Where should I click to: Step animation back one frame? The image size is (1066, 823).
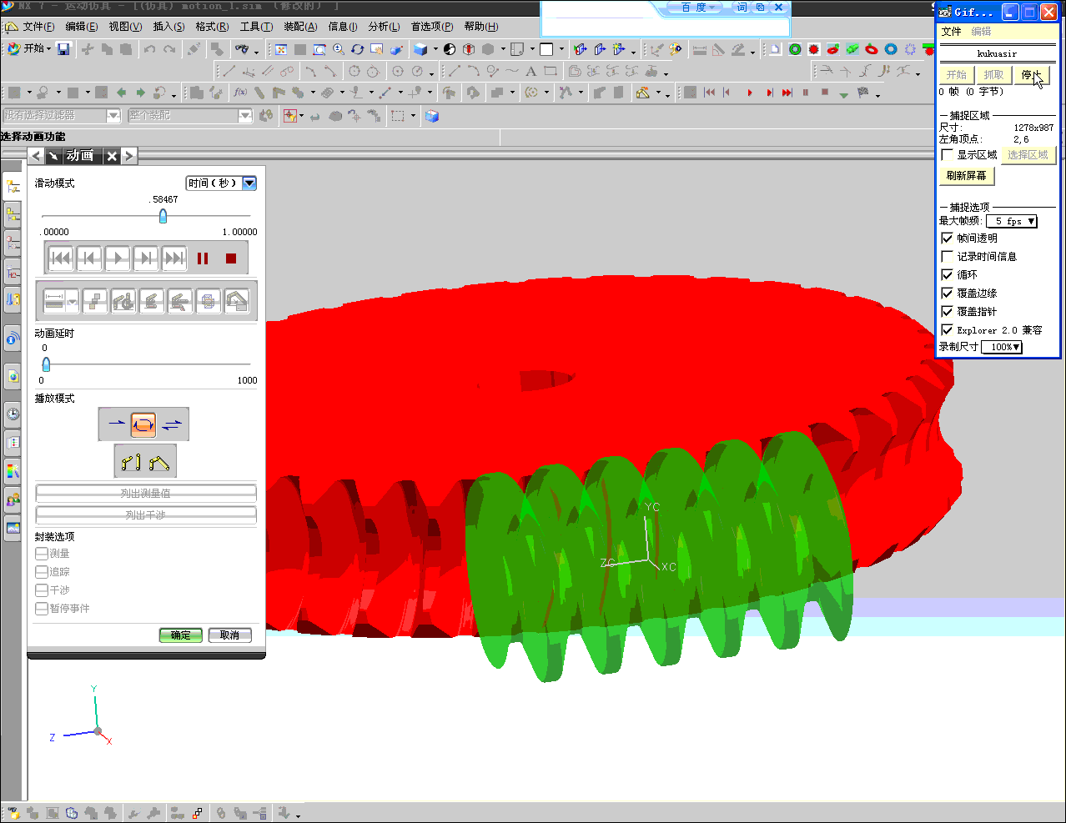coord(89,258)
